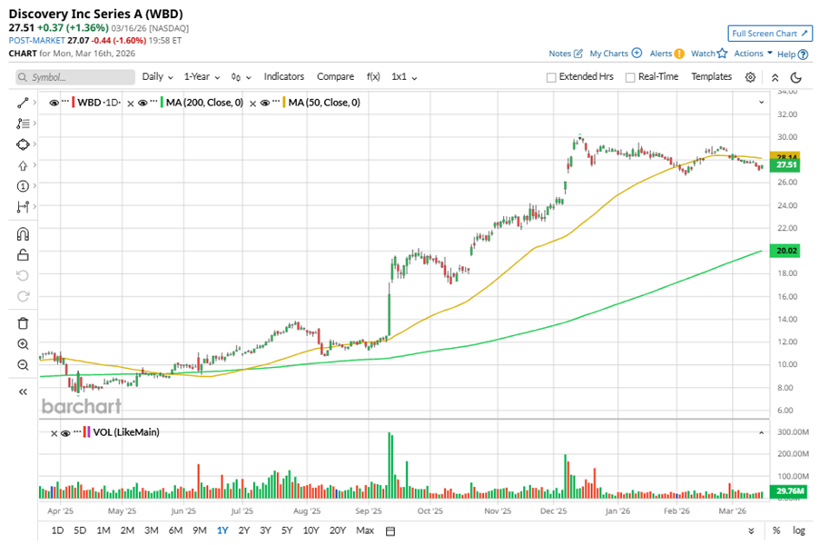Viewport: 819px width, 545px height.
Task: Select the measurement range tool
Action: coord(23,207)
